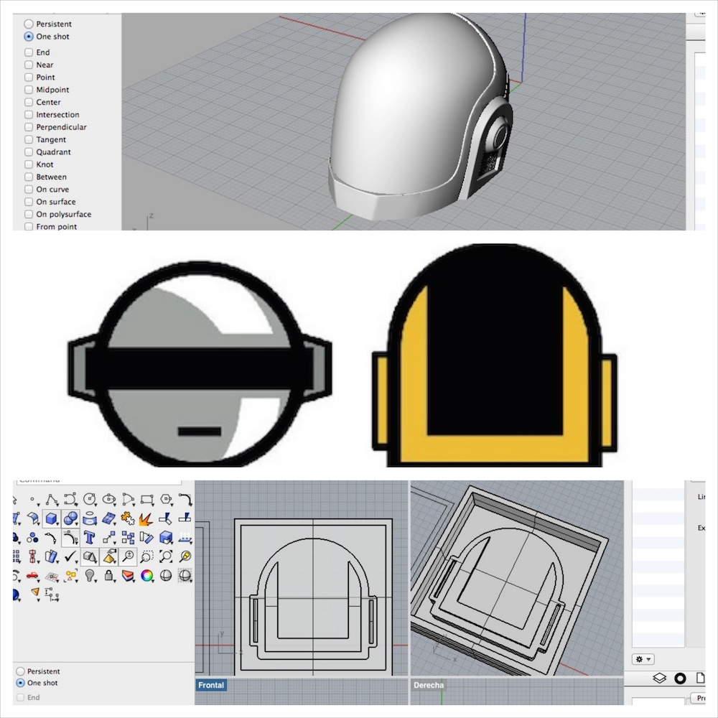
Task: Select the Circle tool
Action: [x=90, y=499]
